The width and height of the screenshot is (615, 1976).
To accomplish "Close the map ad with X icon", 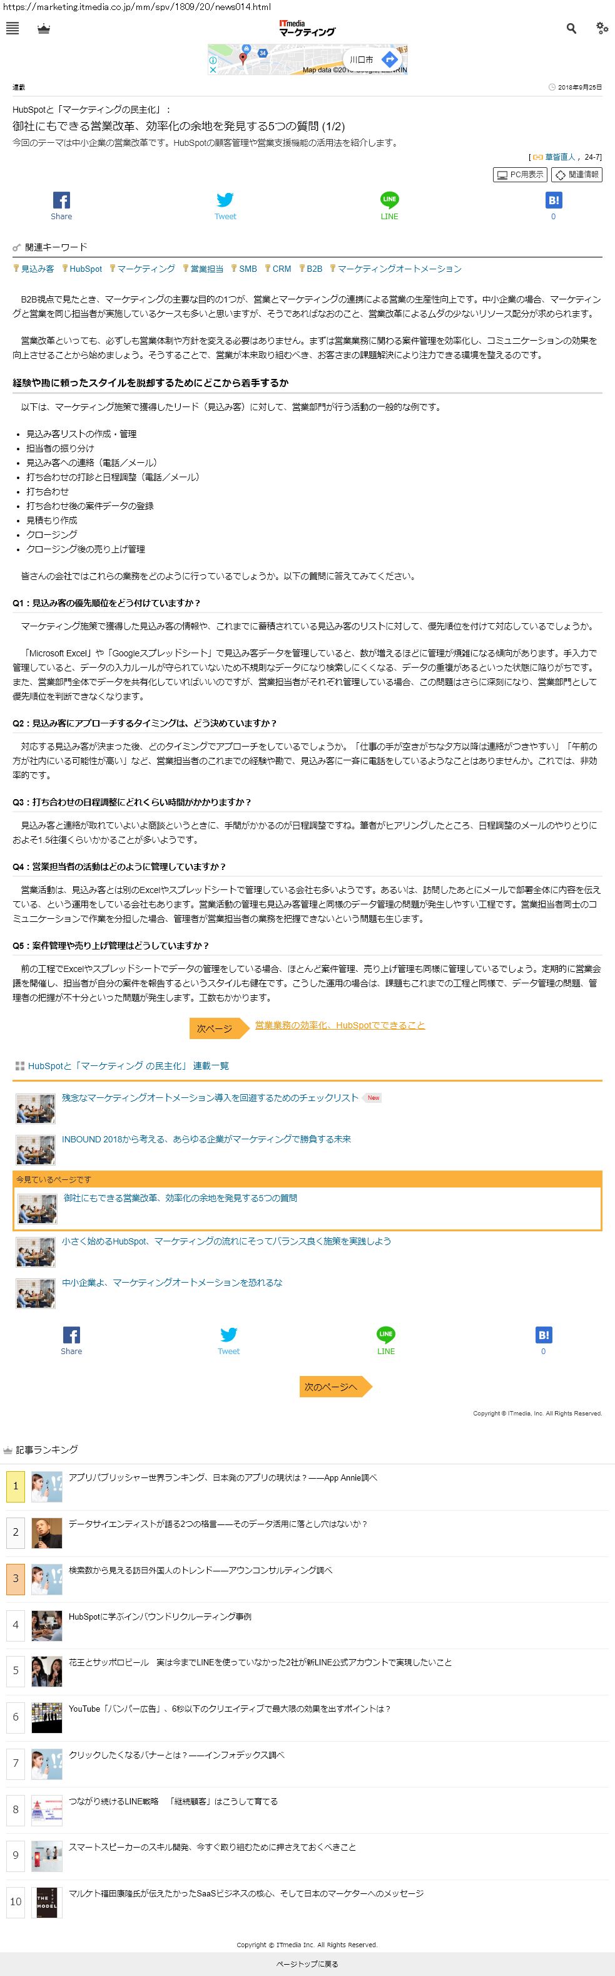I will pos(213,70).
